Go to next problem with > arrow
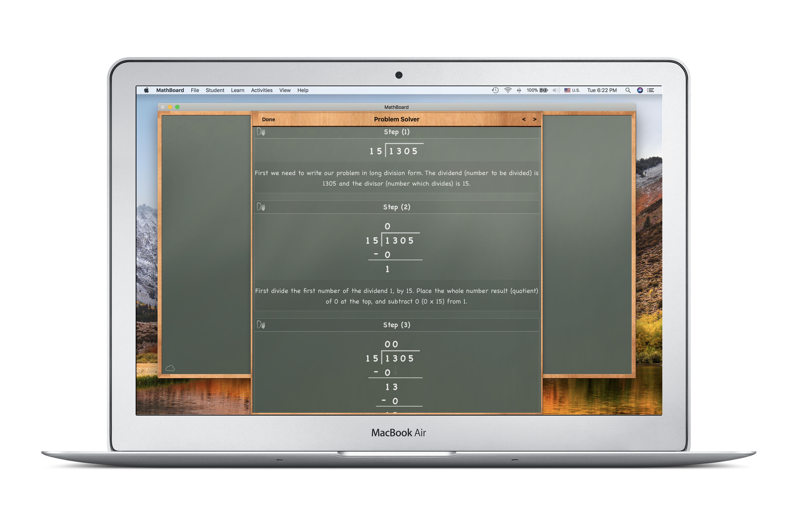Viewport: 798px width, 524px height. 535,119
